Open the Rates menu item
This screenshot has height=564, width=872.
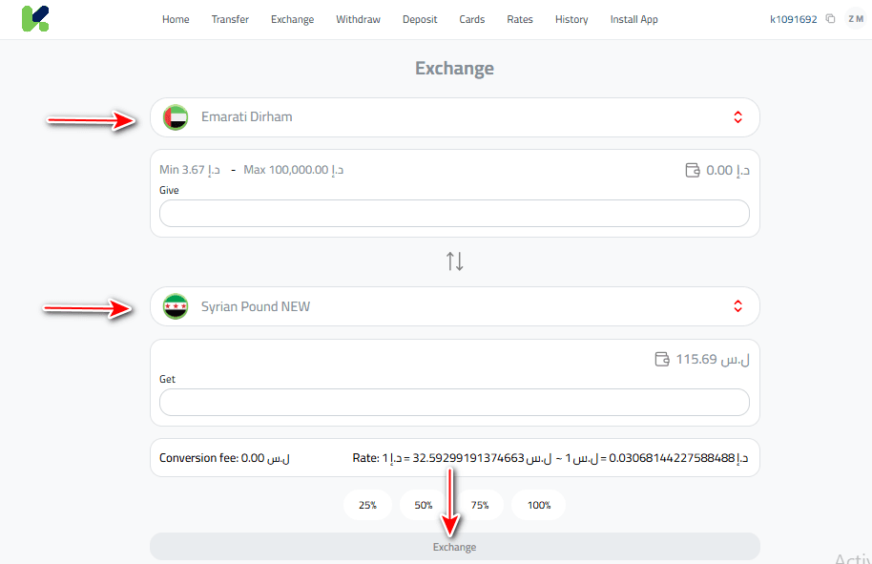coord(520,19)
